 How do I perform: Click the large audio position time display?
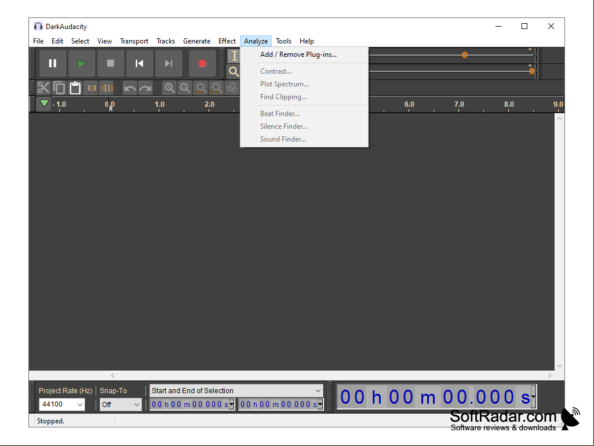[435, 397]
